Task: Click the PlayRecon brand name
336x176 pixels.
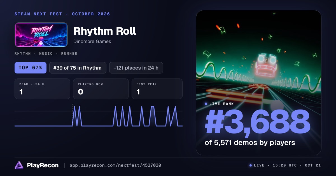Action: pyautogui.click(x=43, y=165)
